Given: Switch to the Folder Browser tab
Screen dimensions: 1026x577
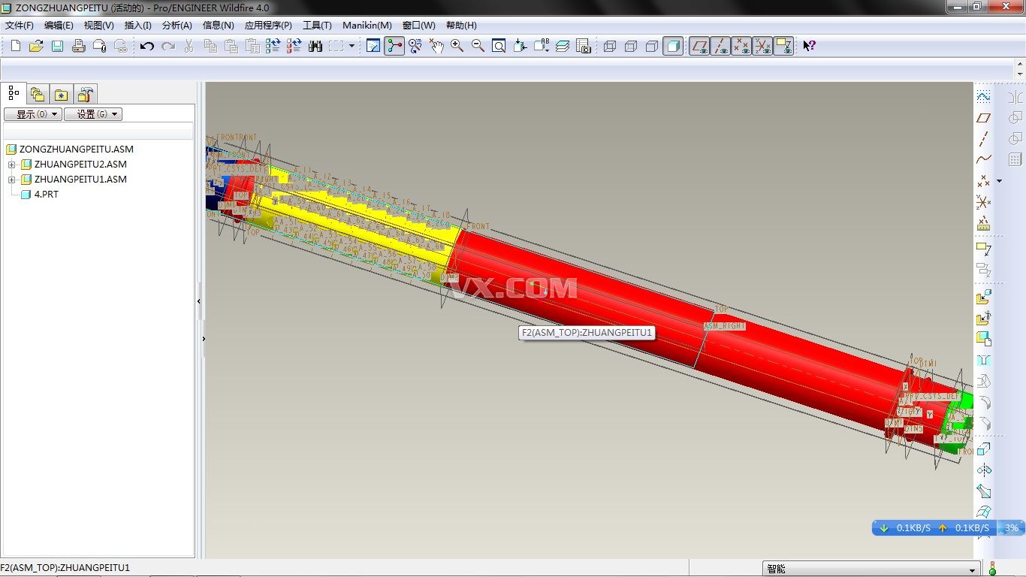Looking at the screenshot, I should point(37,94).
